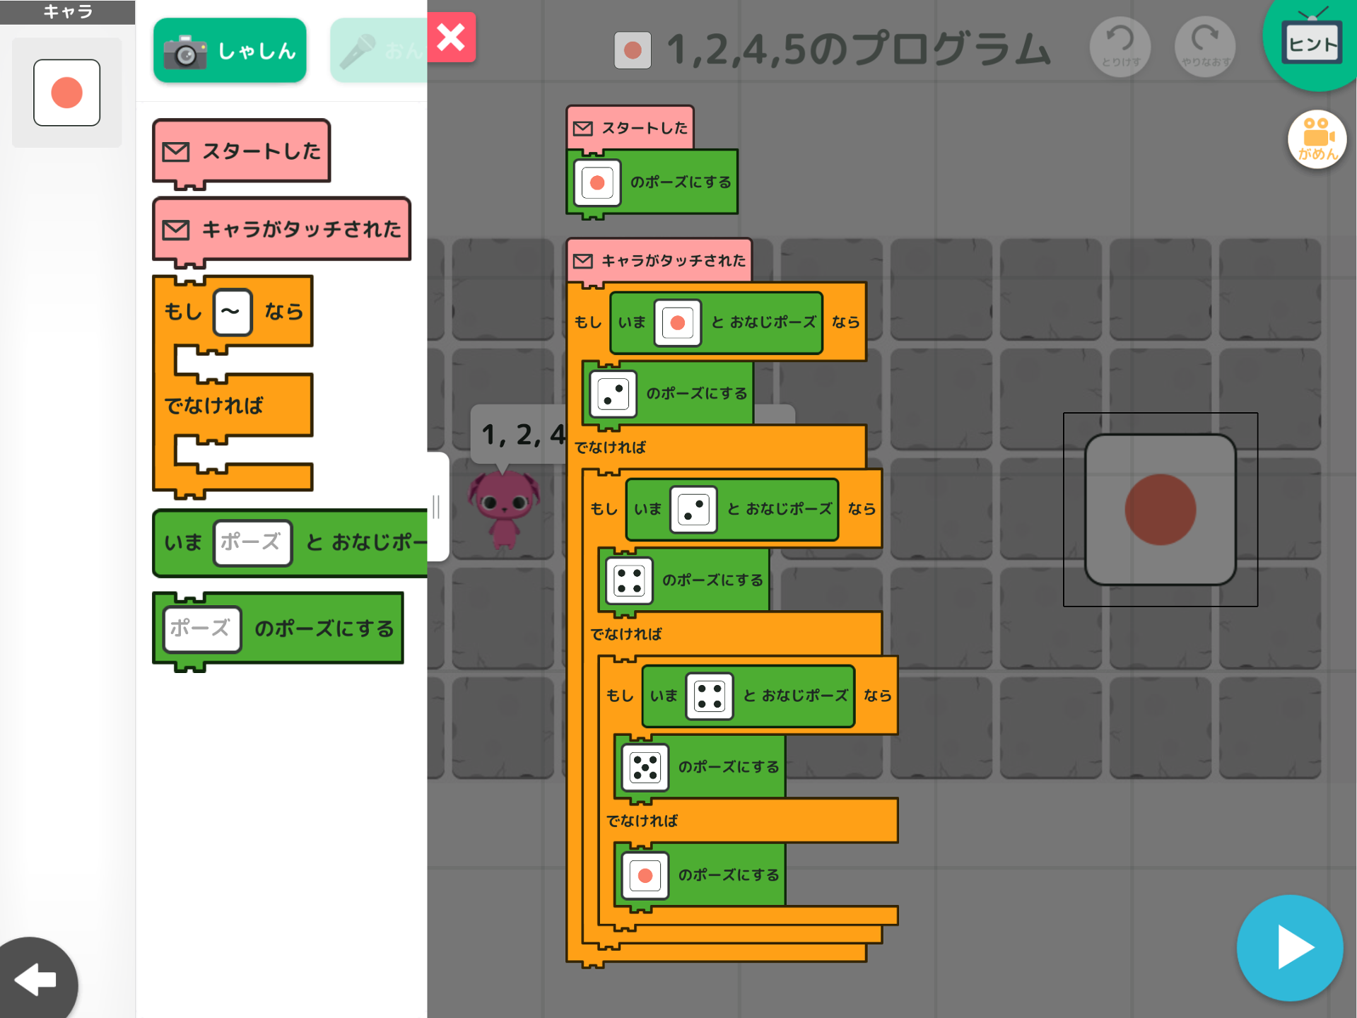Pick the スタートした block in palette
The width and height of the screenshot is (1357, 1018).
[242, 151]
